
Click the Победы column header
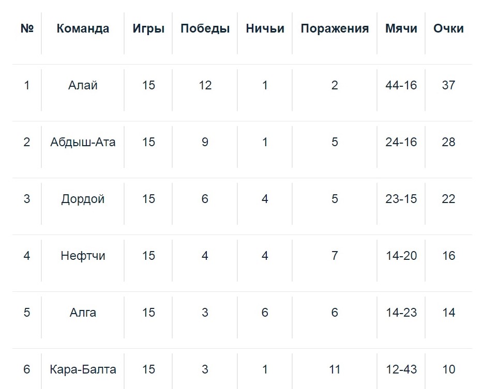[205, 28]
